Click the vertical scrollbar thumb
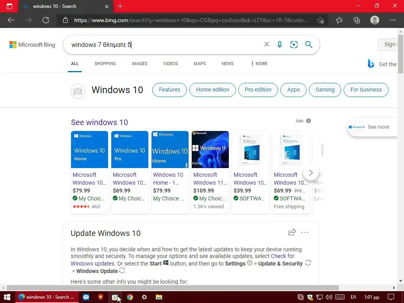The height and width of the screenshot is (303, 404). (x=401, y=55)
